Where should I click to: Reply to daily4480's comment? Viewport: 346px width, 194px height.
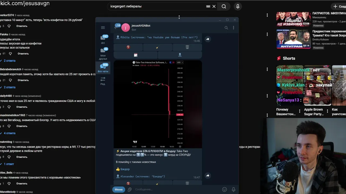coord(22,107)
